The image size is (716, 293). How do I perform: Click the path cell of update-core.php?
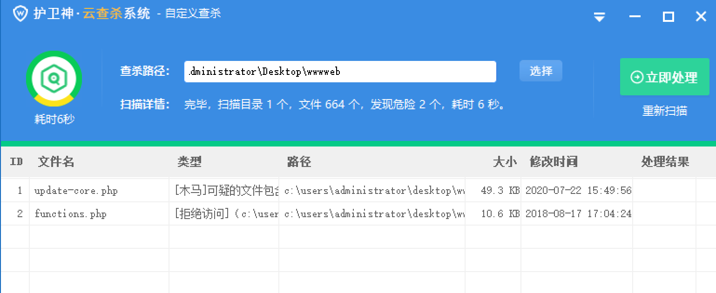[x=372, y=190]
